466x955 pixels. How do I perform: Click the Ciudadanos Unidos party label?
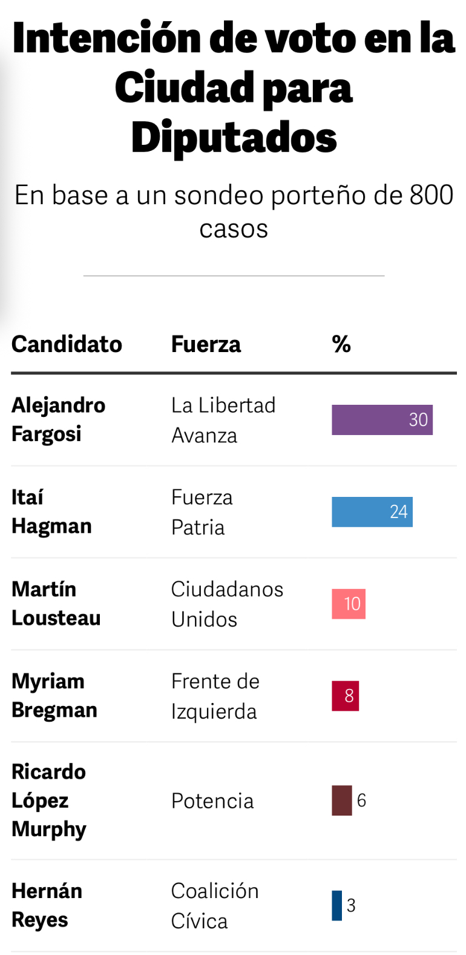point(227,604)
